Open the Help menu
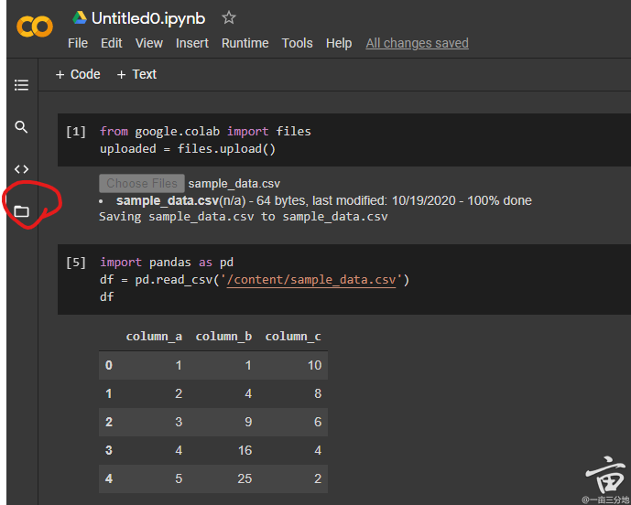The height and width of the screenshot is (505, 631). (339, 43)
